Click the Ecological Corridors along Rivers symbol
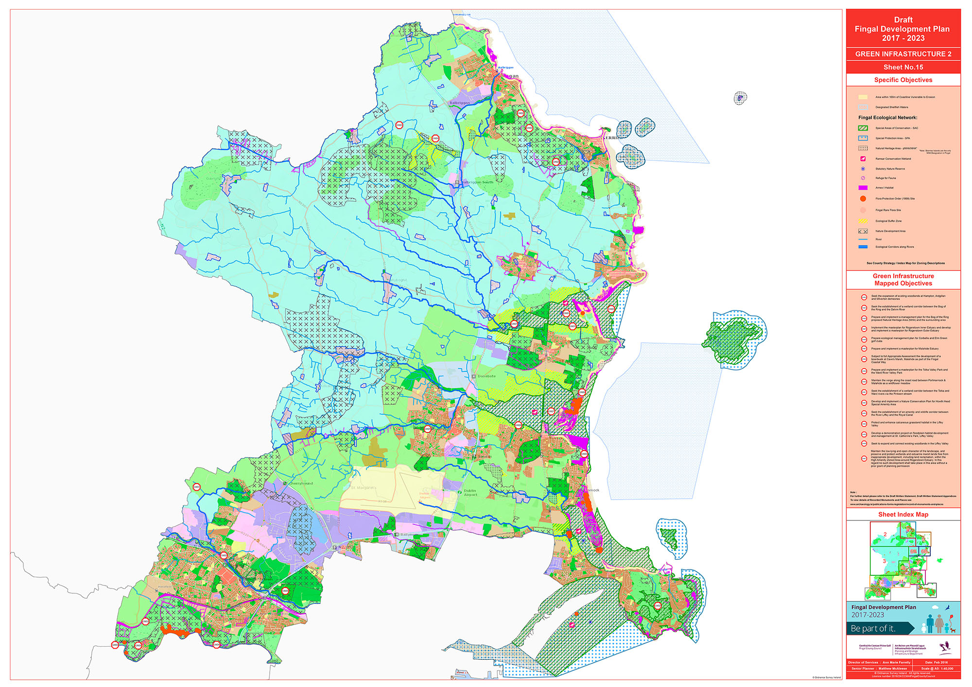 pos(863,247)
